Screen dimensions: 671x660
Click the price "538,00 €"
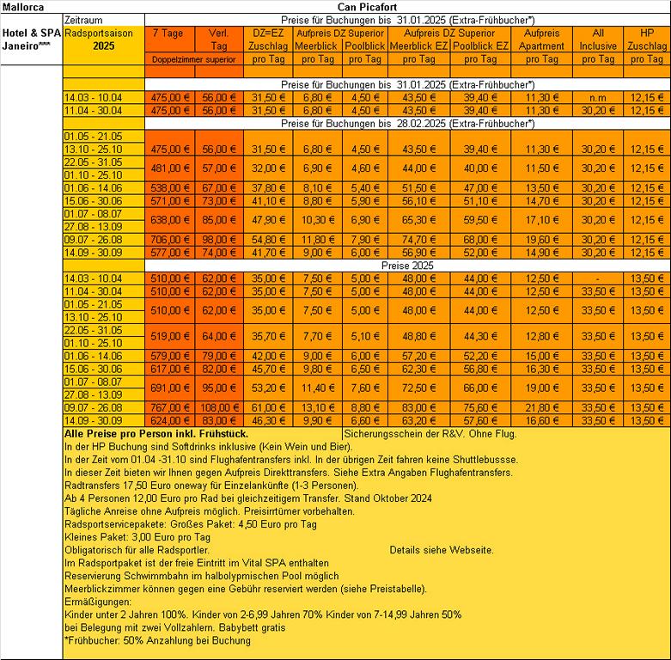[170, 188]
